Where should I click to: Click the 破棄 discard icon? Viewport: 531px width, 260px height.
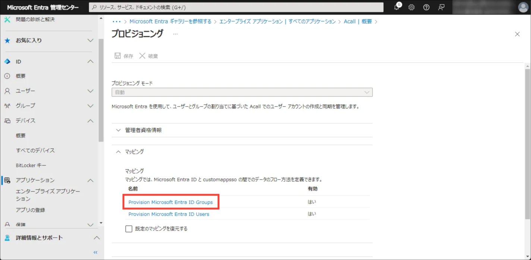tap(142, 56)
